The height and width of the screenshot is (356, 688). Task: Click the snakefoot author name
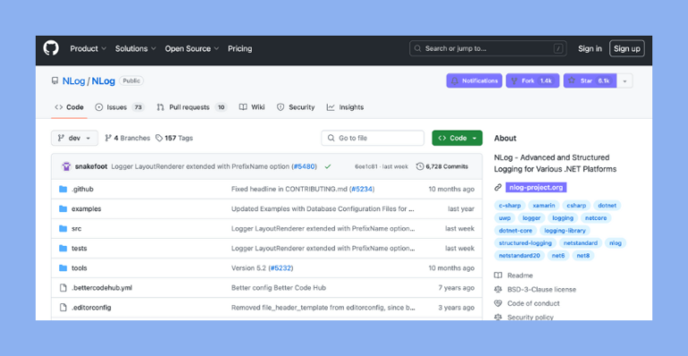tap(90, 166)
